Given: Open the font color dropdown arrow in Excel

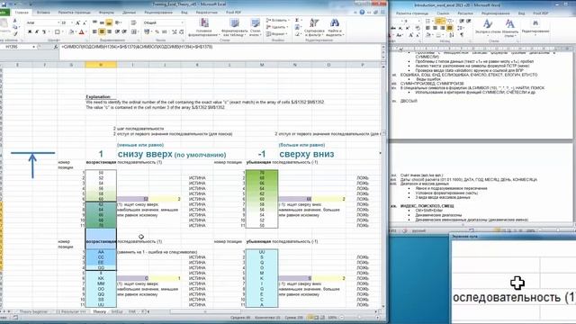Looking at the screenshot, I should (x=86, y=31).
